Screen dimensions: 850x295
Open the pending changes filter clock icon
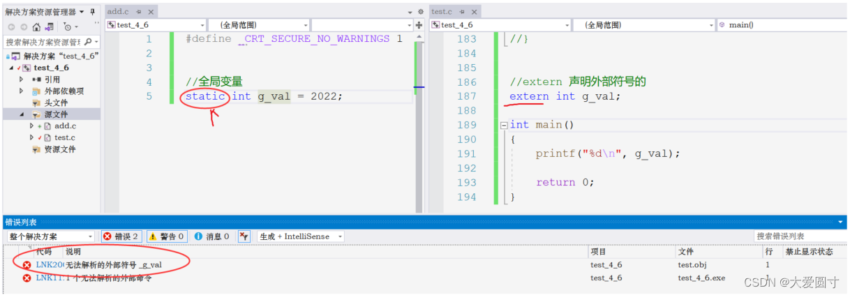pyautogui.click(x=68, y=27)
